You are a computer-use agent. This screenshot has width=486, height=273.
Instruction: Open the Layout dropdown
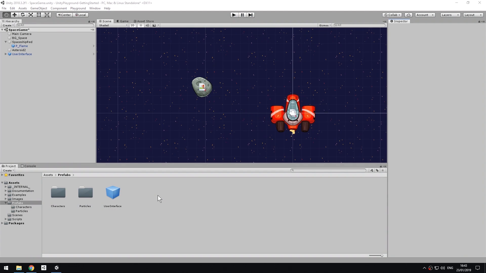click(473, 15)
